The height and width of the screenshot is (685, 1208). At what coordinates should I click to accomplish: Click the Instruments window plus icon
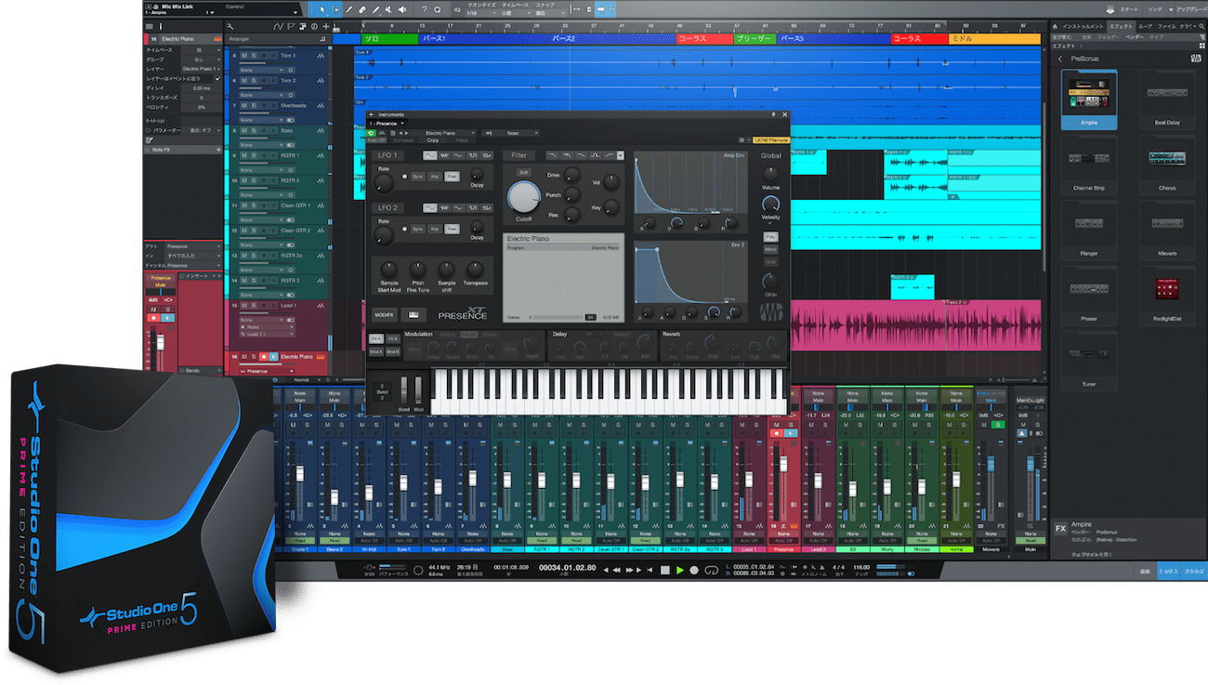click(x=371, y=114)
